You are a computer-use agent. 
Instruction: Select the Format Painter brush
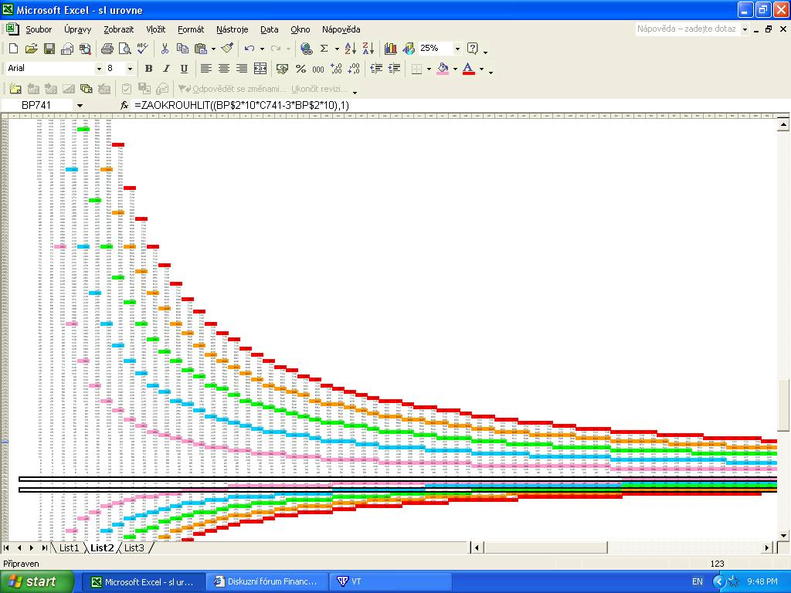click(x=226, y=49)
